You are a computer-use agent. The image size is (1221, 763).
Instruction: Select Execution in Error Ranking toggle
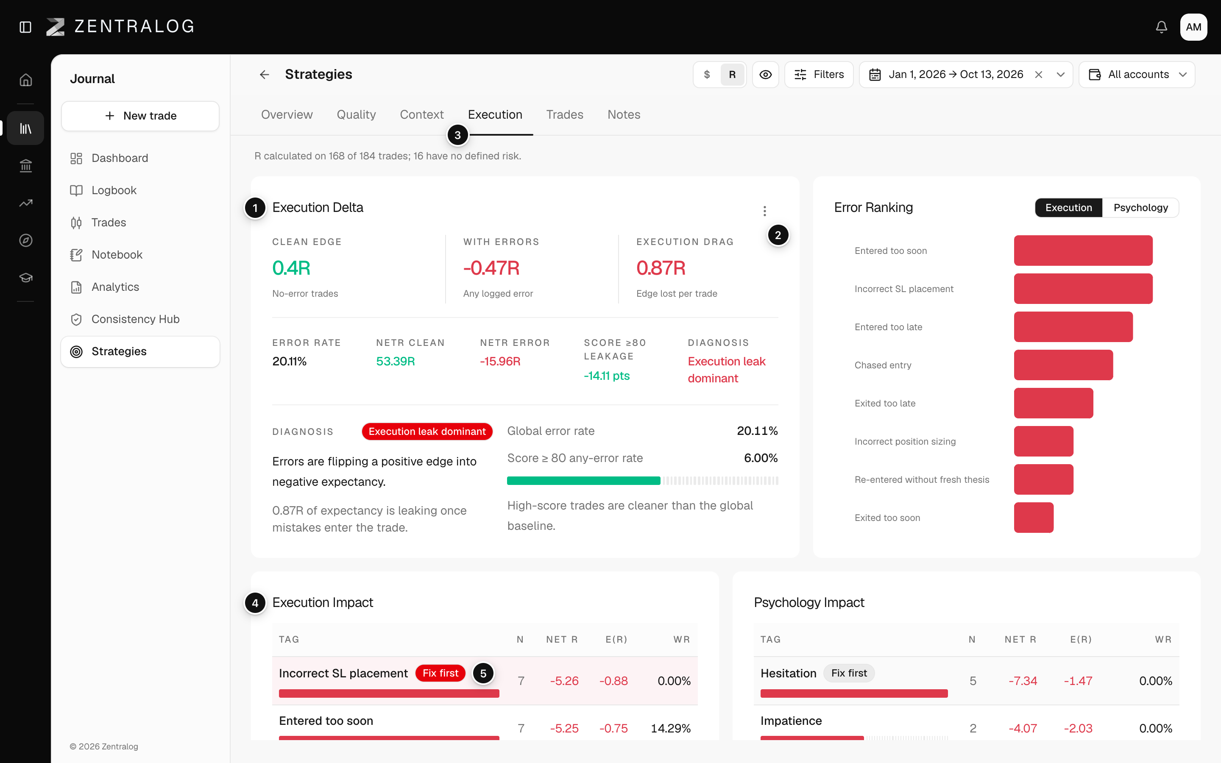pyautogui.click(x=1069, y=207)
